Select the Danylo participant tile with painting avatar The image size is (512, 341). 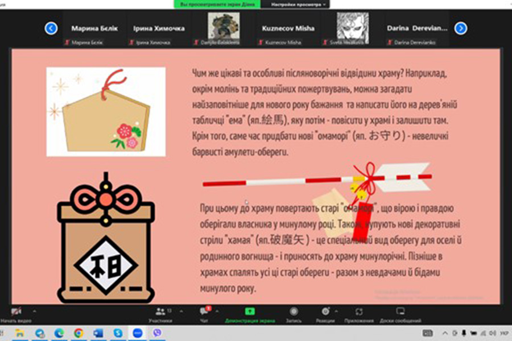point(224,29)
